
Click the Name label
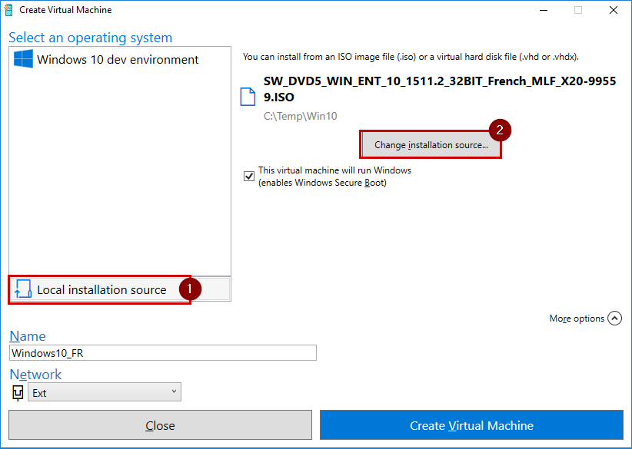tap(28, 336)
